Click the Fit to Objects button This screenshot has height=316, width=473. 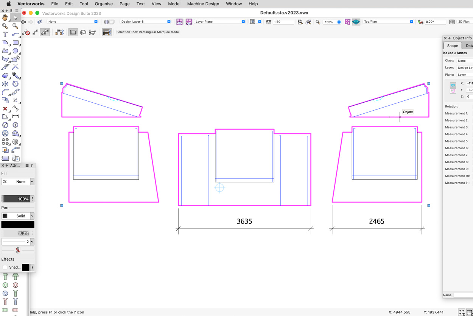(308, 22)
